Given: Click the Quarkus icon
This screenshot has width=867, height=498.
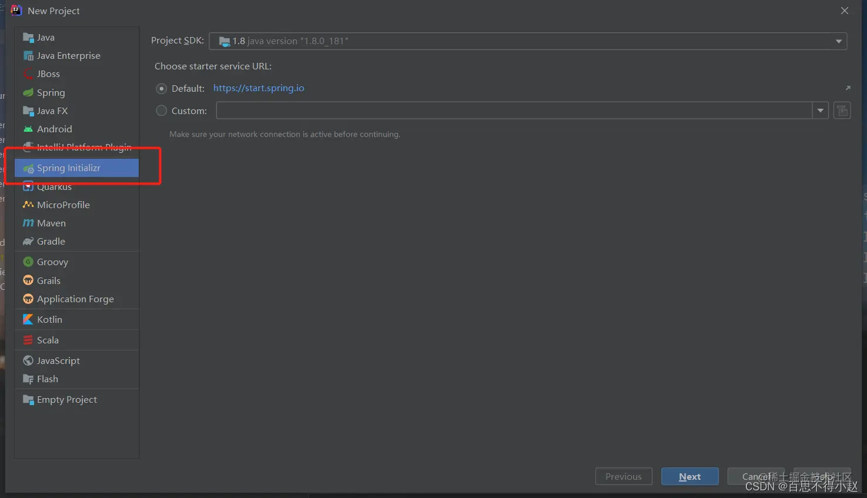Looking at the screenshot, I should (28, 186).
